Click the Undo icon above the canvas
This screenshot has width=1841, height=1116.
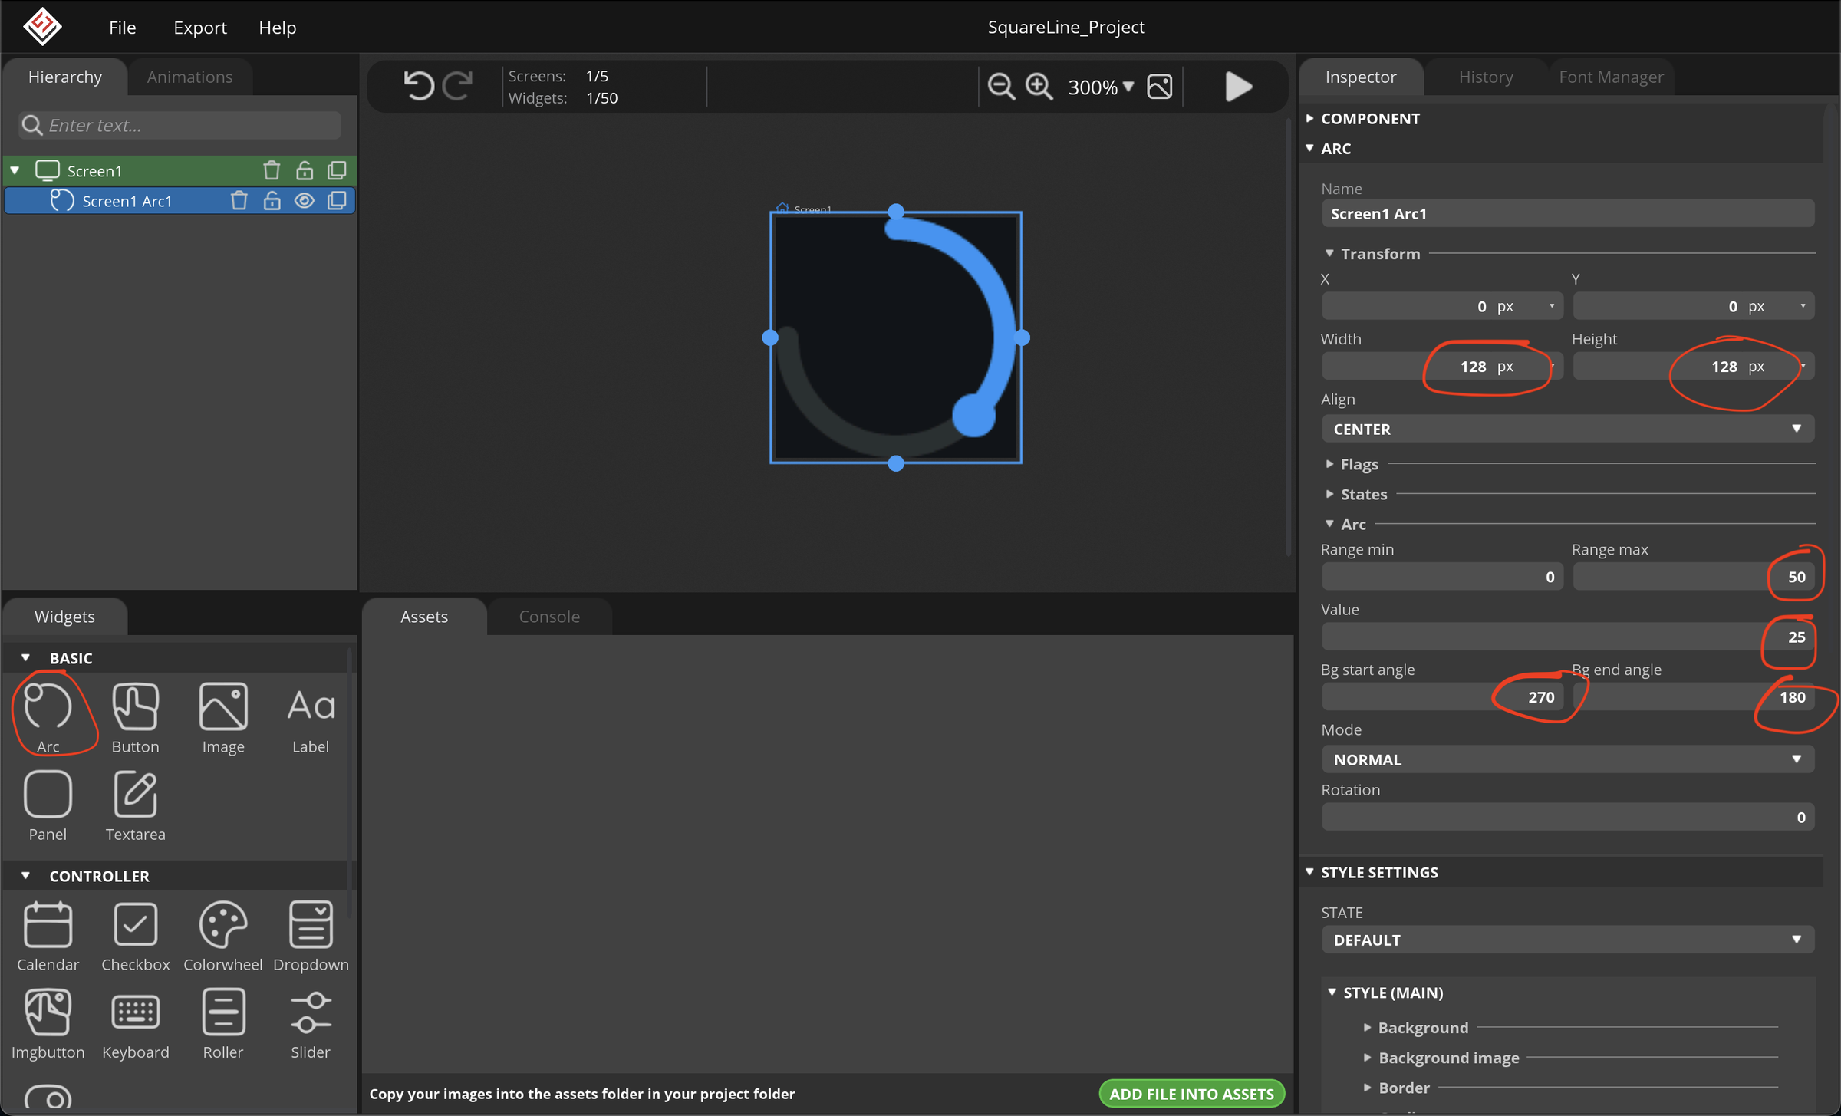(419, 86)
